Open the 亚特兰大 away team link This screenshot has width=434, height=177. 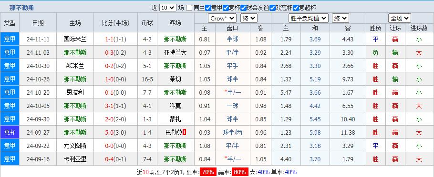175,52
